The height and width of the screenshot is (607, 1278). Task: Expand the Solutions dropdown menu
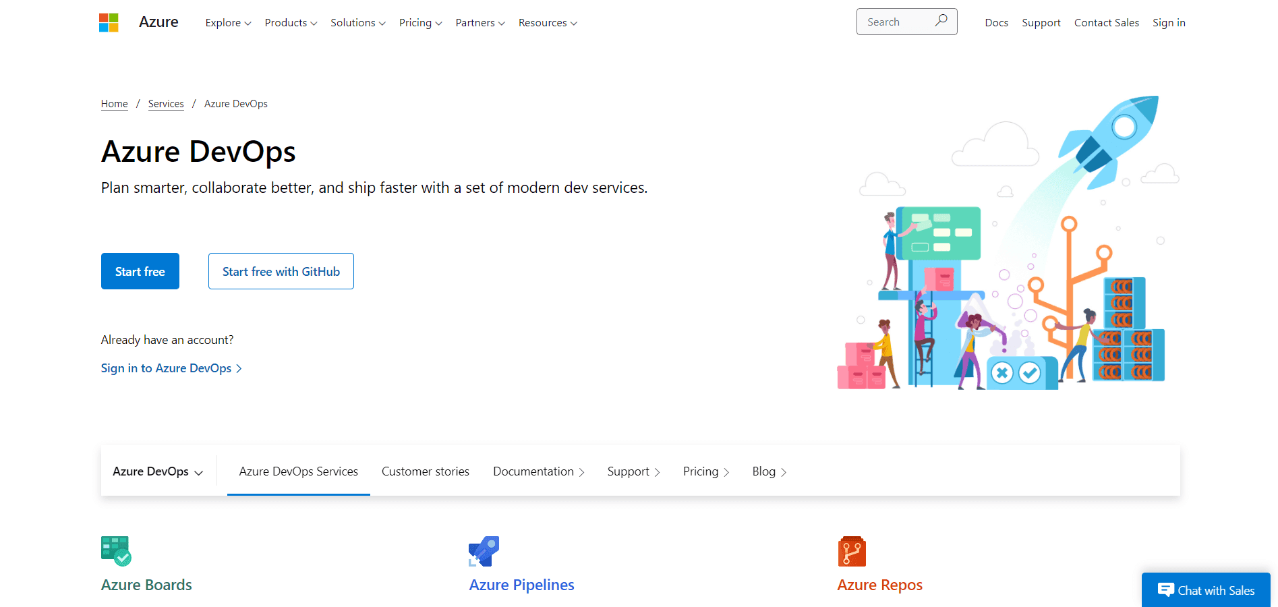point(357,23)
